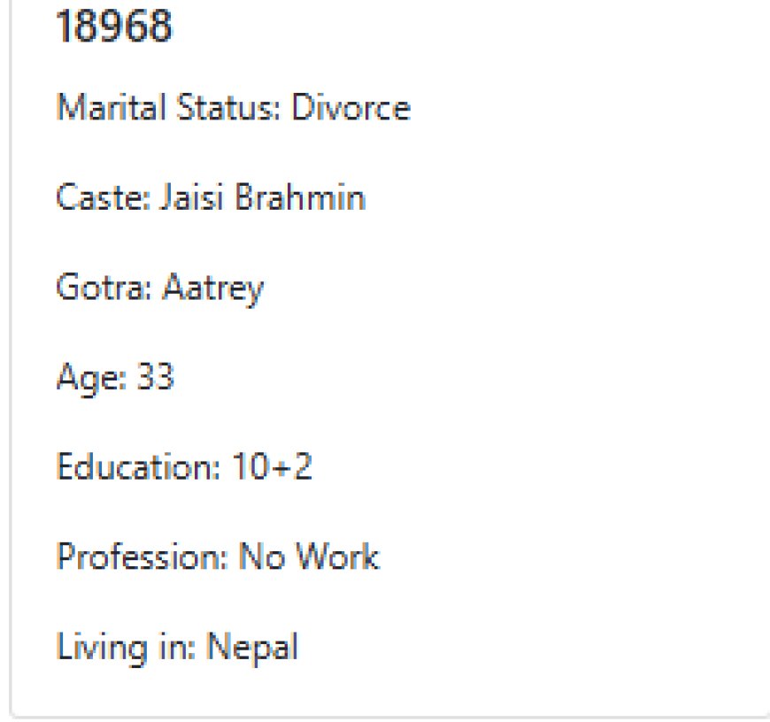Click the profile ID number 18968
770x722 pixels.
point(114,26)
